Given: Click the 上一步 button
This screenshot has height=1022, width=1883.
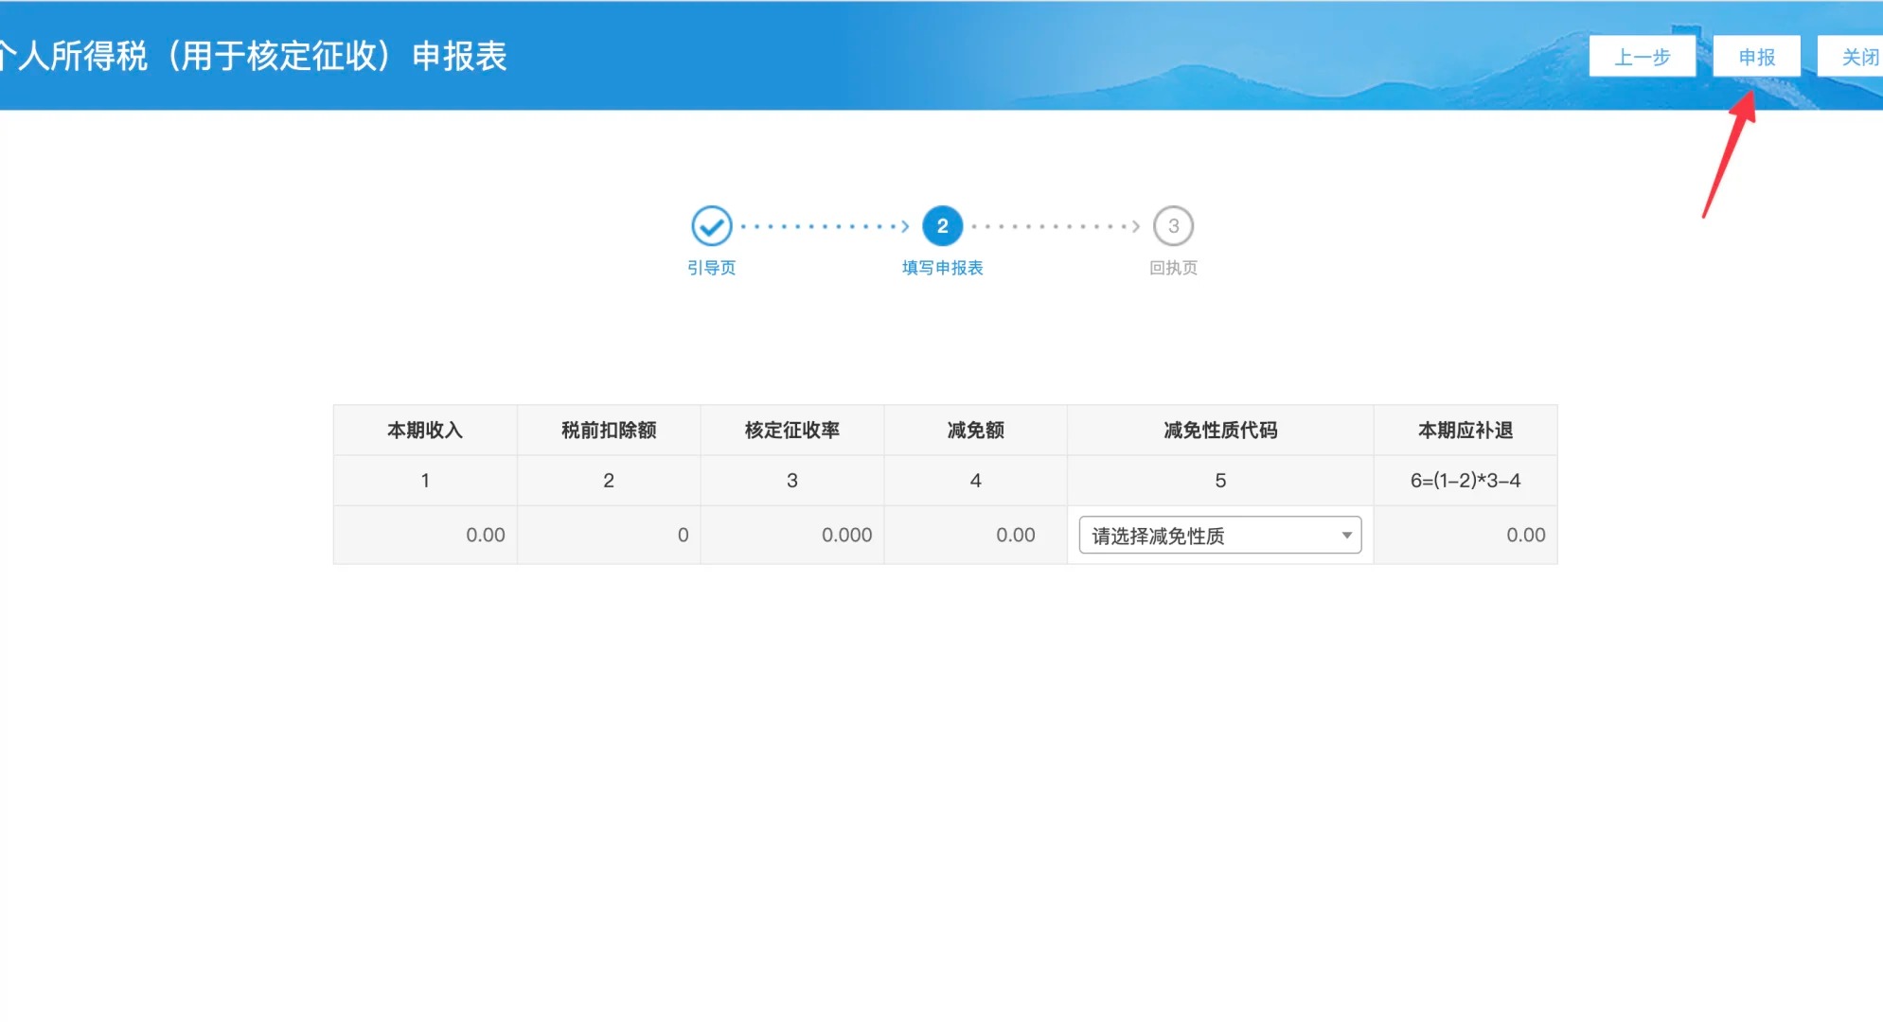Looking at the screenshot, I should coord(1642,57).
